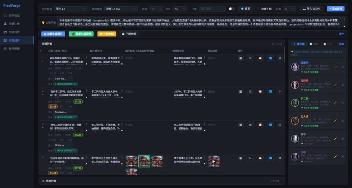This screenshot has width=352, height=188.
Task: Remove storyboard row 1 with X icon
Action: [x=279, y=58]
